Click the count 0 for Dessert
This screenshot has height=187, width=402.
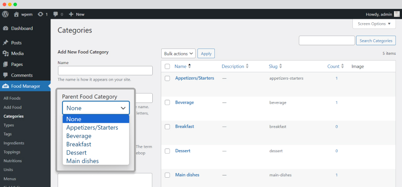point(337,151)
